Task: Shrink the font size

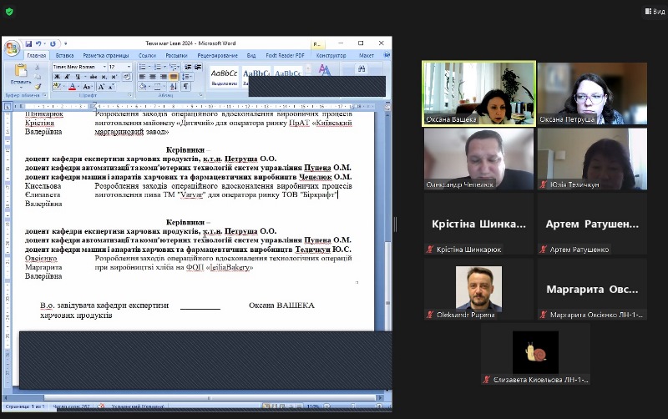Action: tap(111, 87)
